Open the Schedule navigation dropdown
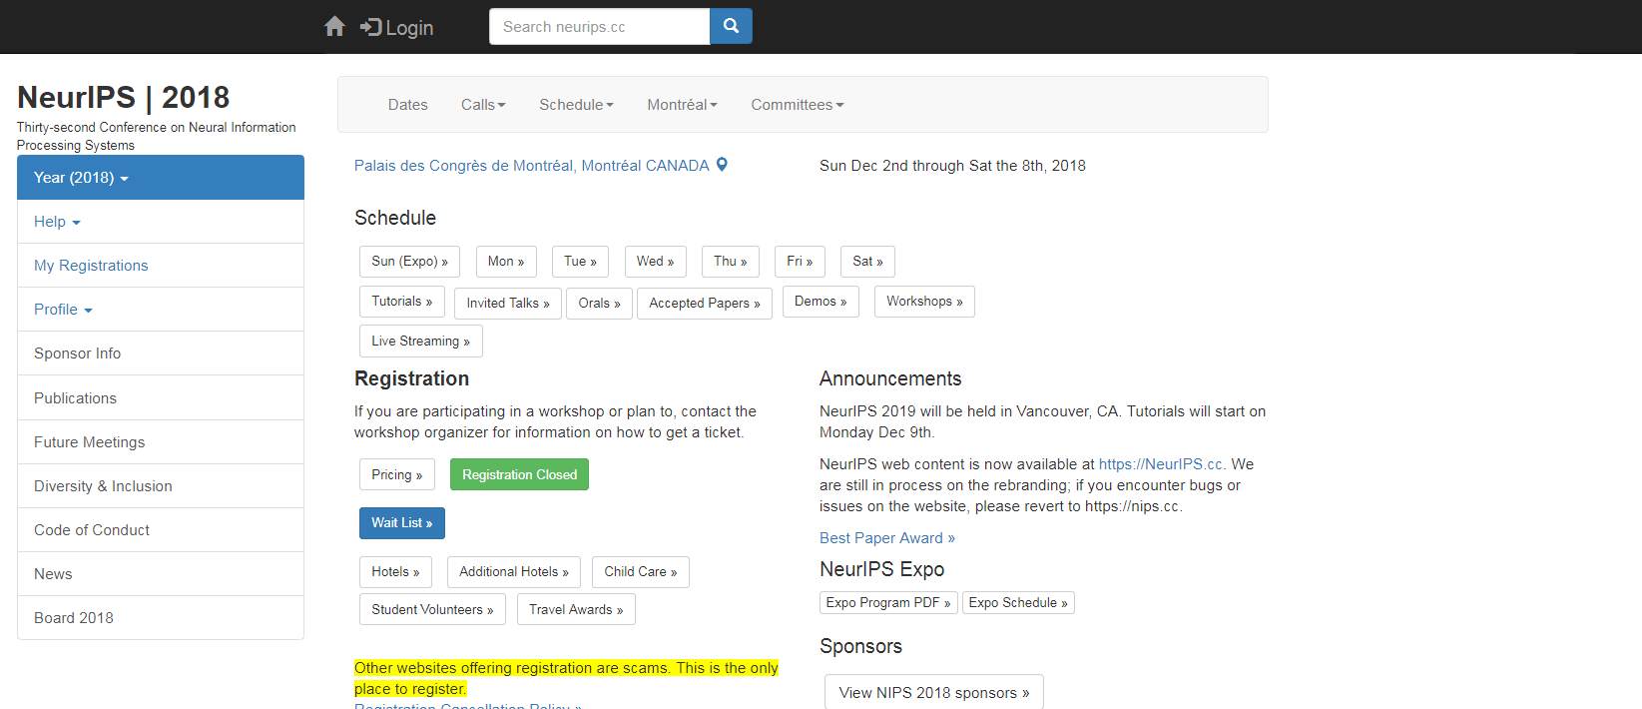 pos(576,105)
